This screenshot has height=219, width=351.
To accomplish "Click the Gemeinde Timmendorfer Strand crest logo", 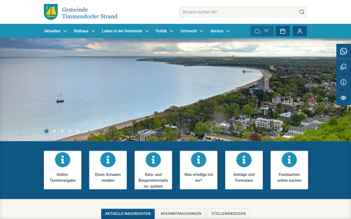I will 51,12.
